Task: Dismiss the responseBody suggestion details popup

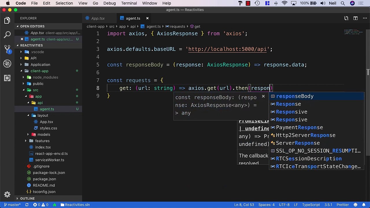Action: click(263, 96)
